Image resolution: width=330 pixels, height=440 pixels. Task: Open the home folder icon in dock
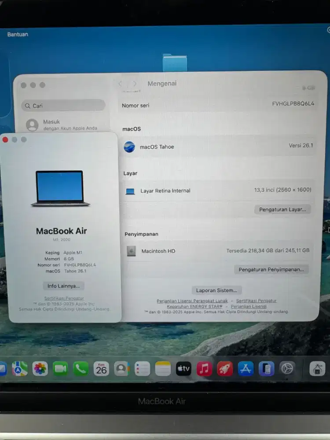(317, 368)
